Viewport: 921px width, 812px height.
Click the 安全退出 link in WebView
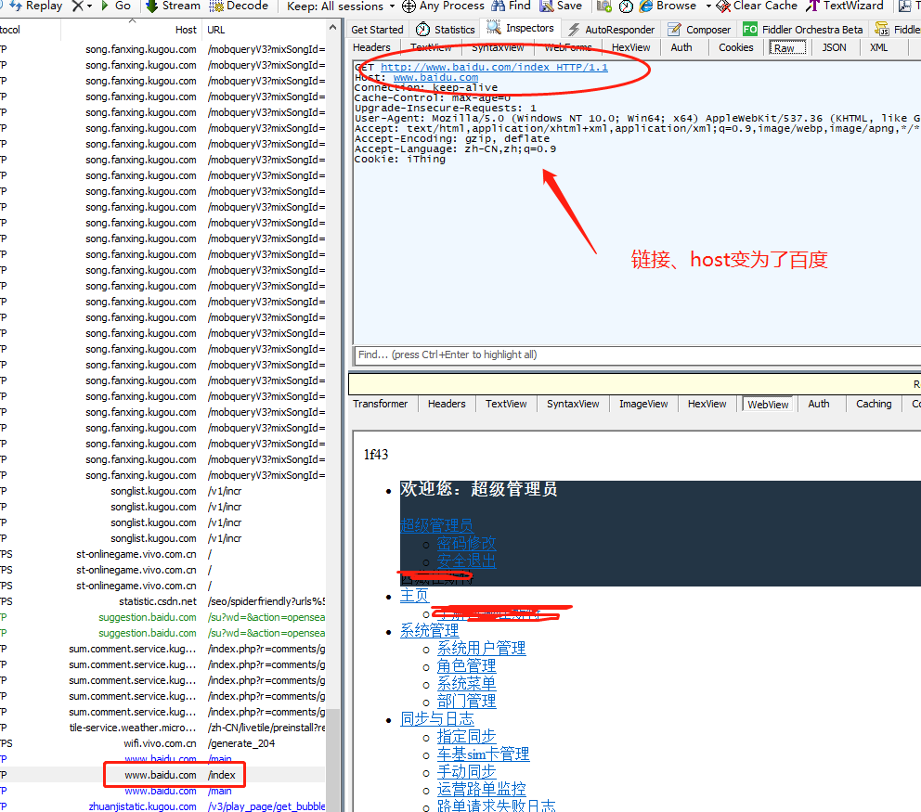pos(466,561)
